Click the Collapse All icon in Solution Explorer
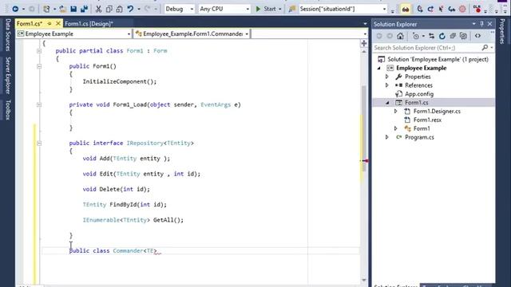The image size is (511, 287). [x=453, y=36]
